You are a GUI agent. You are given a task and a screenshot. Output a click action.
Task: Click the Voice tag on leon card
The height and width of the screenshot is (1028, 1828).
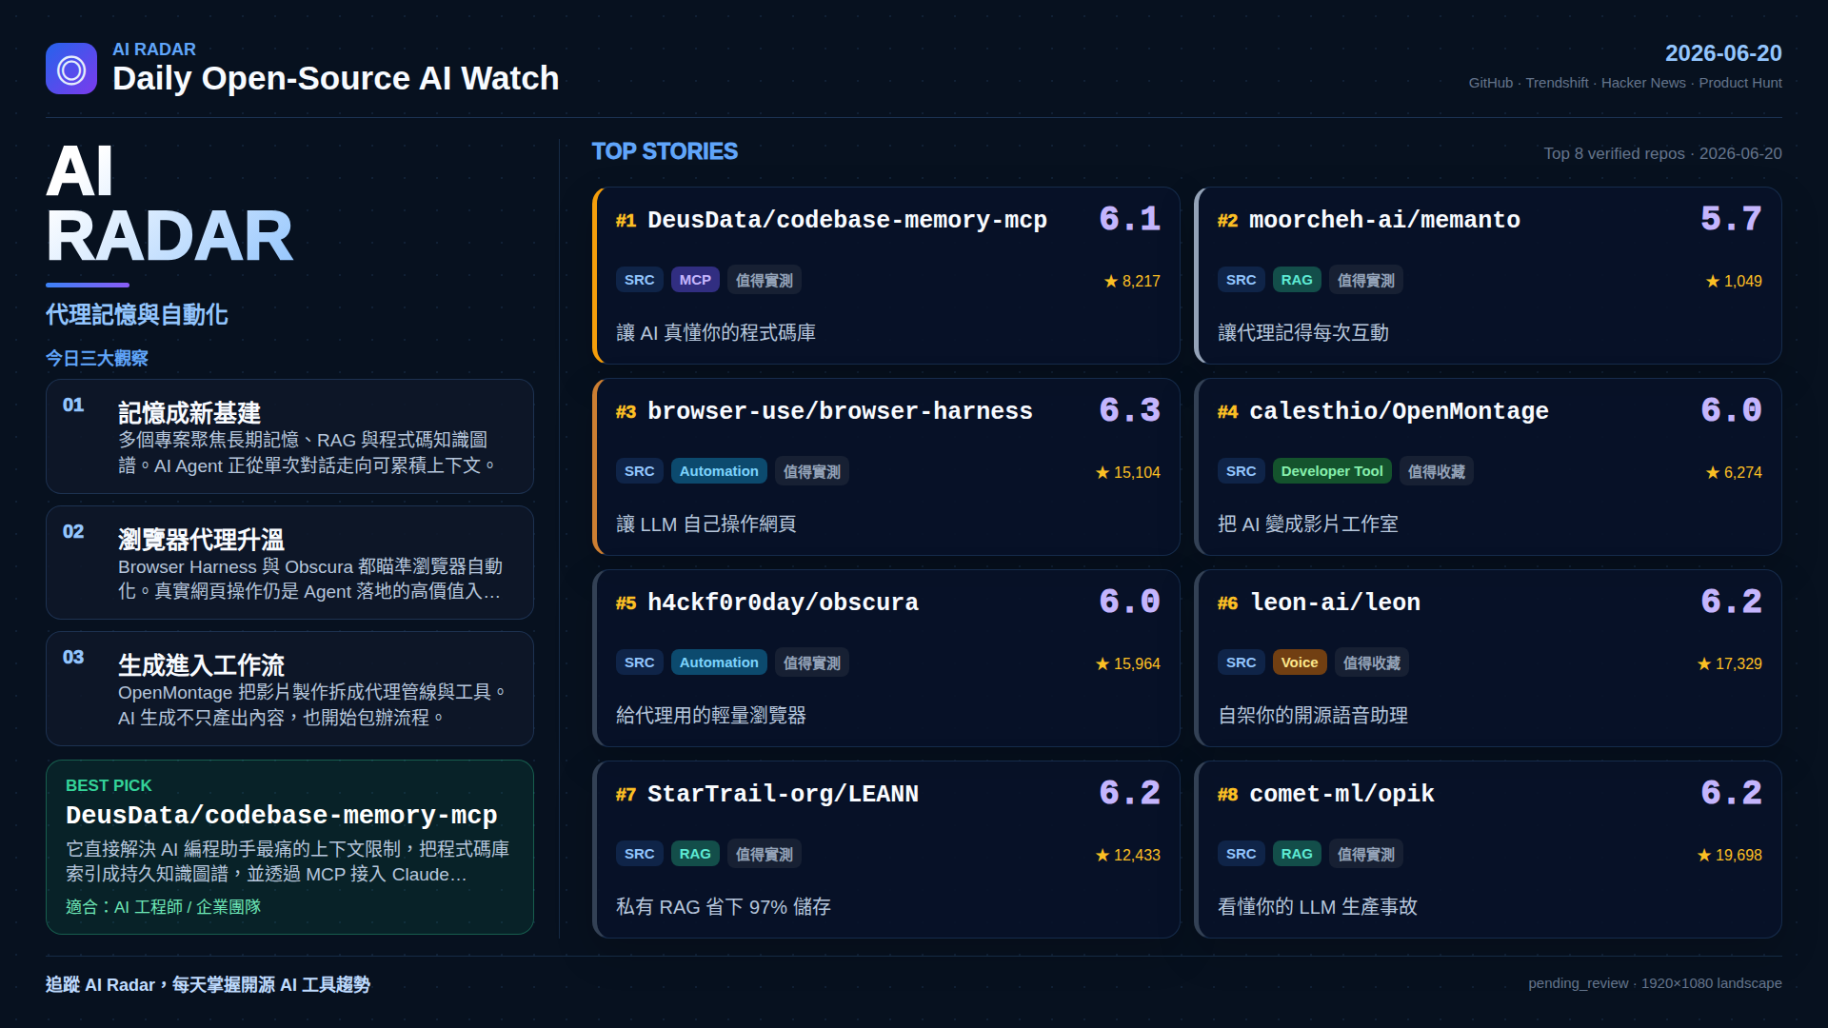(x=1300, y=662)
